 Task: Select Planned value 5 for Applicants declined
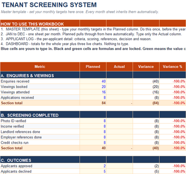[93, 171]
